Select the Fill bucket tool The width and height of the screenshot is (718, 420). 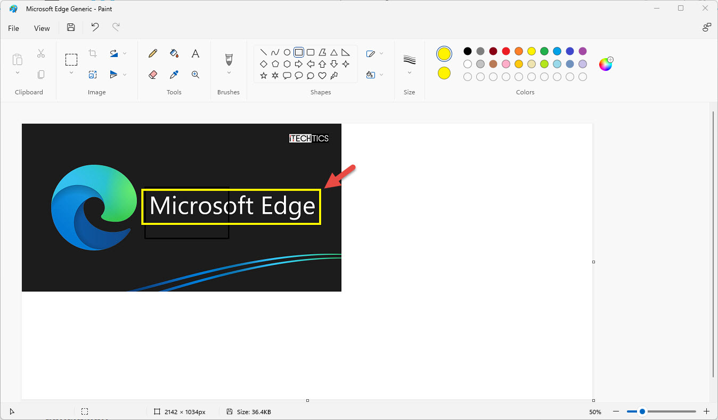pos(174,53)
